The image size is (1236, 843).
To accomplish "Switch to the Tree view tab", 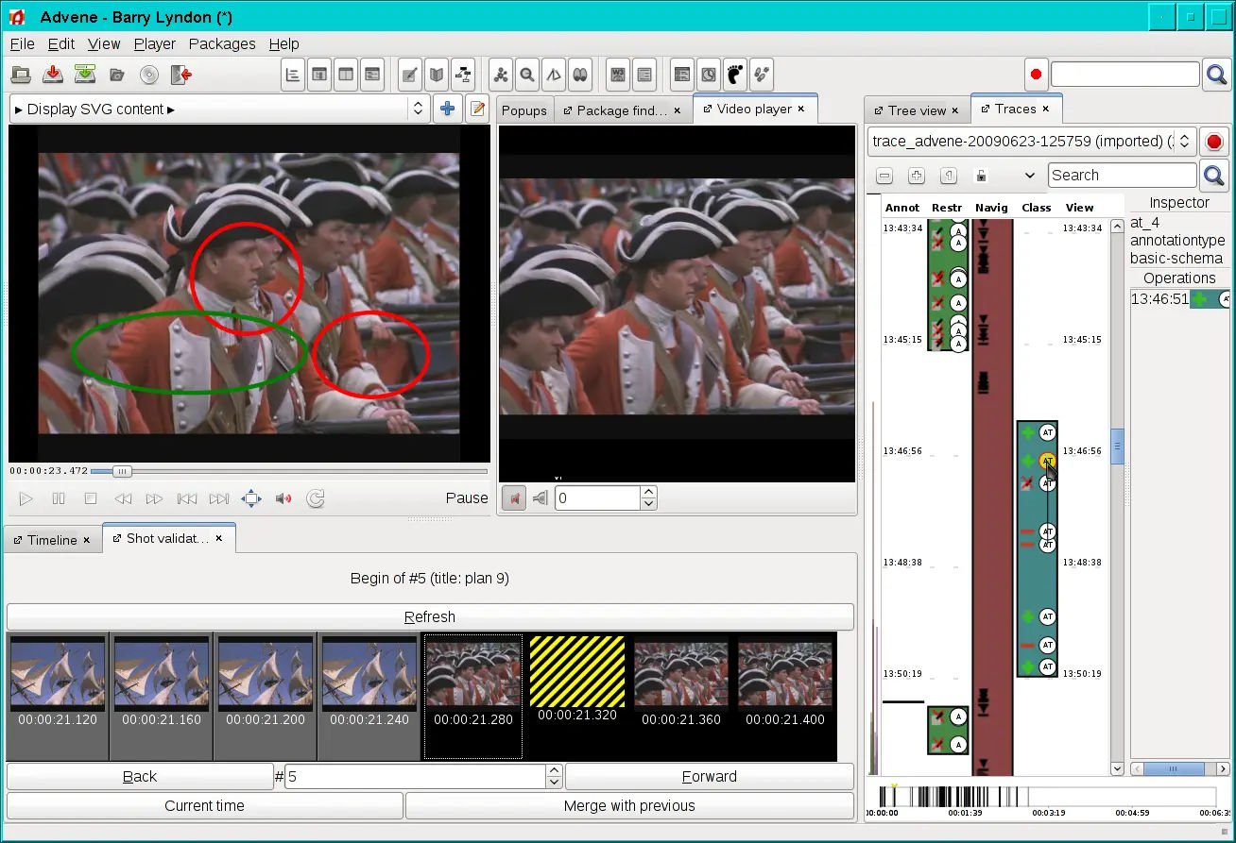I will pyautogui.click(x=917, y=110).
